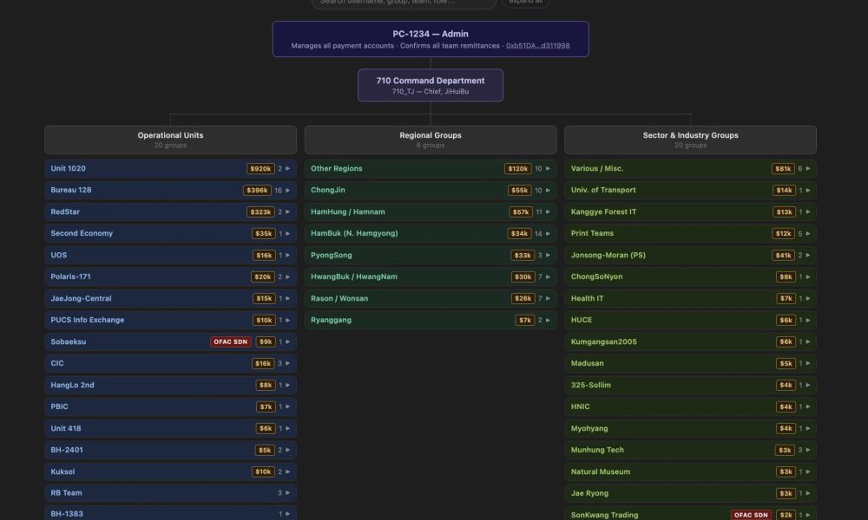Expand the Various / Misc. row arrow
The height and width of the screenshot is (520, 868).
point(808,169)
